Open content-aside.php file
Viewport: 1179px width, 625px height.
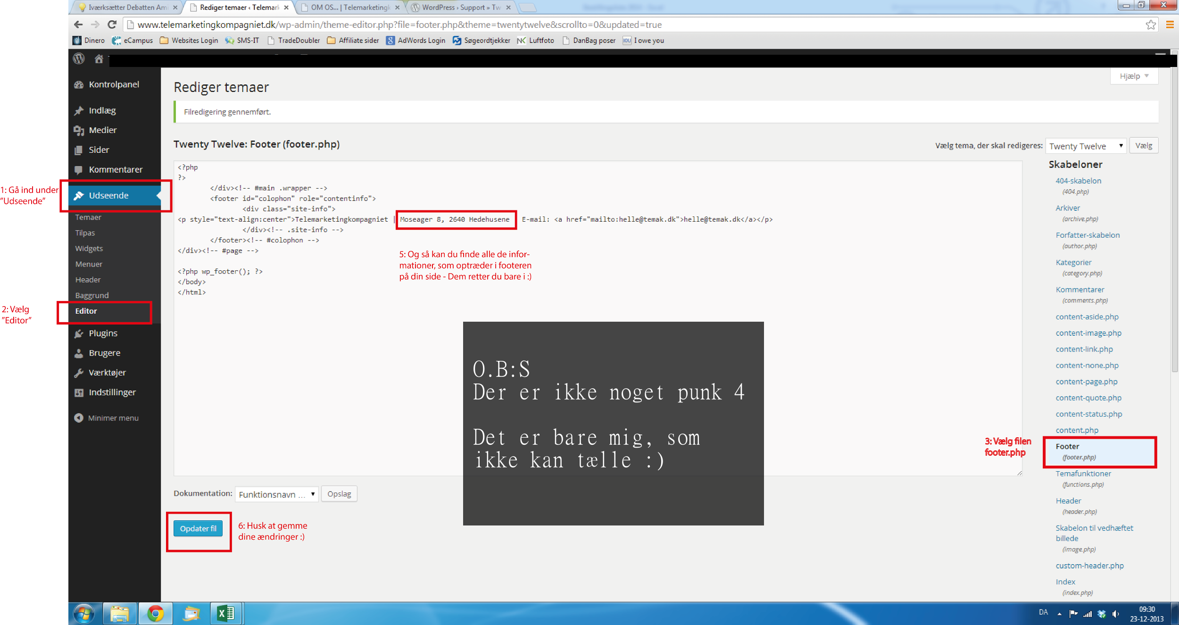click(1087, 317)
